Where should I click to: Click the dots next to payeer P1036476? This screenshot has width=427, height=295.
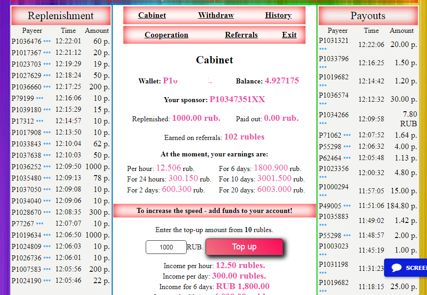[47, 41]
